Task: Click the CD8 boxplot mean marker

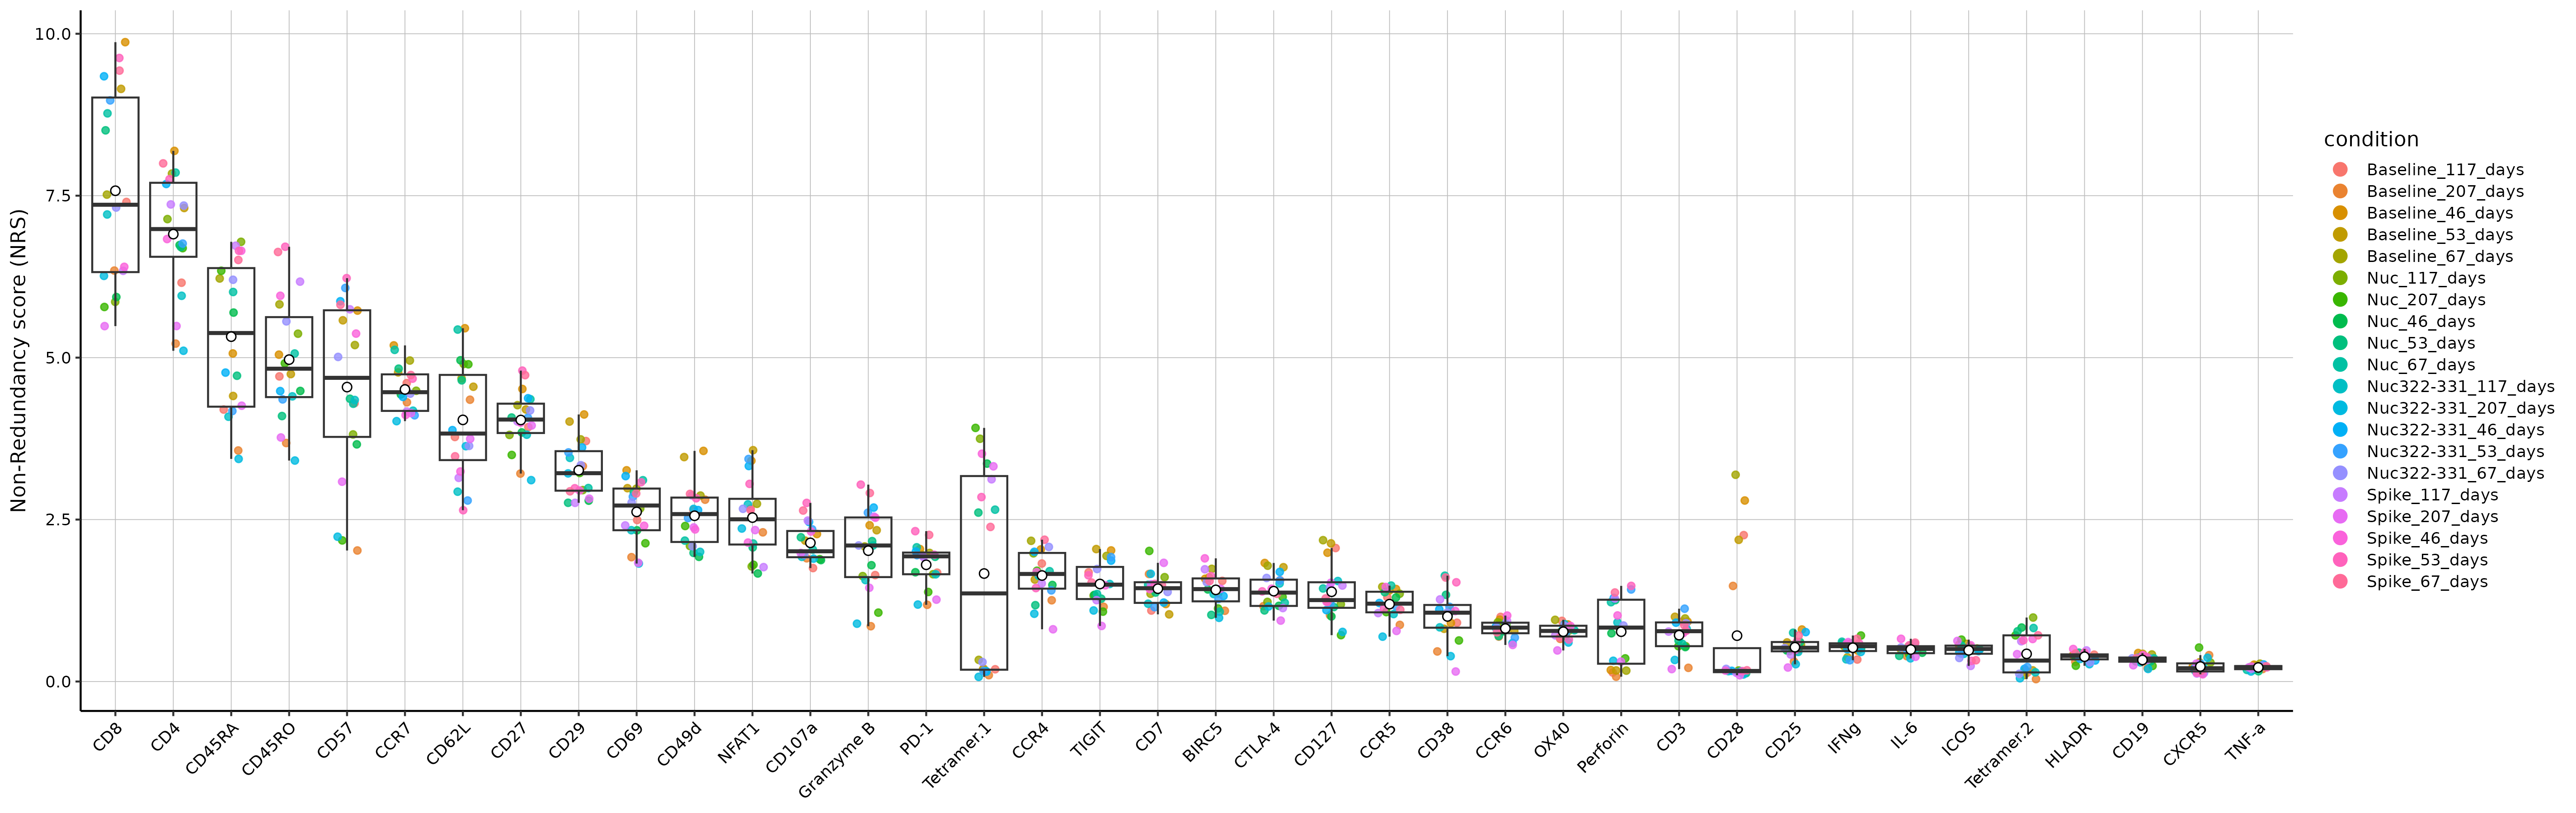Action: pyautogui.click(x=115, y=191)
